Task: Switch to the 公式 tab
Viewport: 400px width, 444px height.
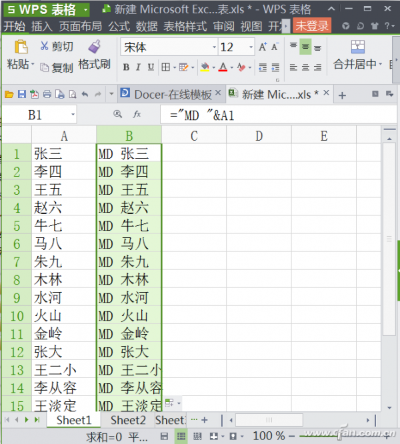Action: (119, 27)
